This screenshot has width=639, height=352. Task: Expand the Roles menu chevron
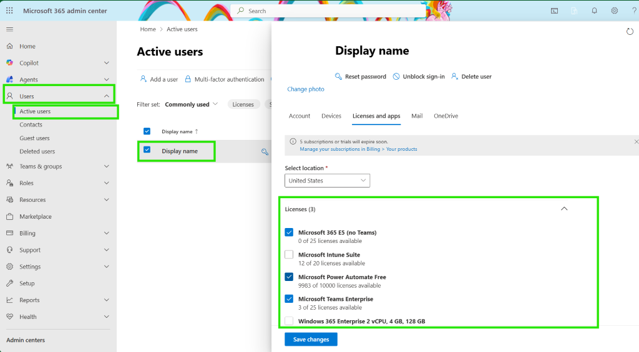106,183
